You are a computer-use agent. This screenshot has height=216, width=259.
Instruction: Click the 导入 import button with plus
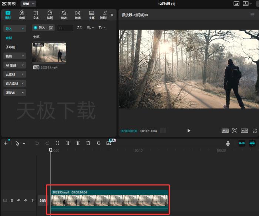pos(39,28)
